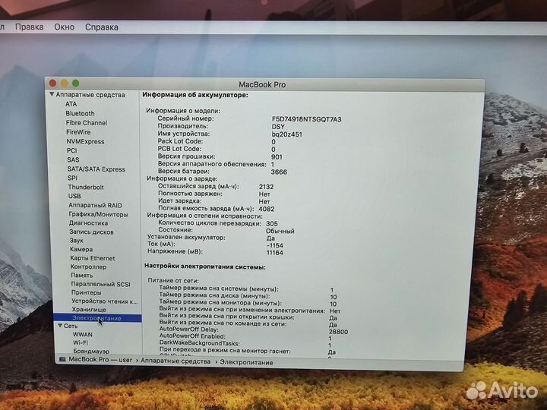Click current value -1154
The width and height of the screenshot is (547, 410).
(x=275, y=245)
